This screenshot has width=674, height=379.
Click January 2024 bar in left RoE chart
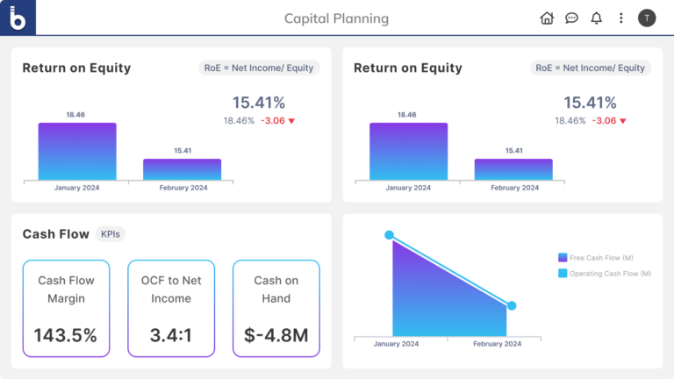pyautogui.click(x=77, y=152)
